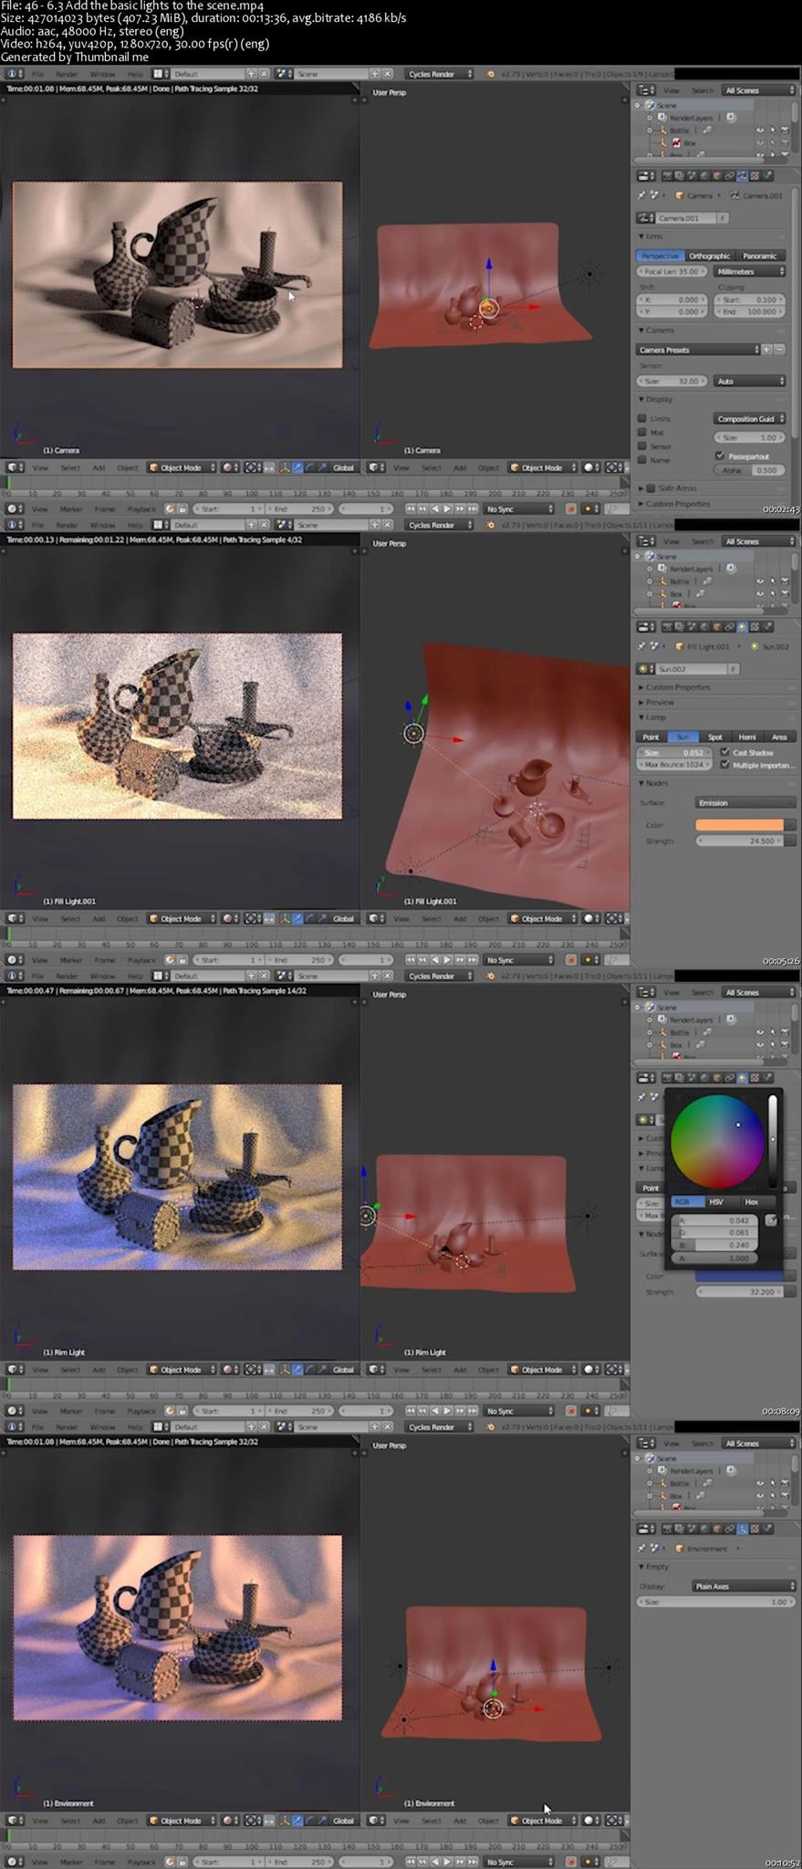Switch lens type to Orthographic
This screenshot has height=1869, width=802.
(x=709, y=256)
